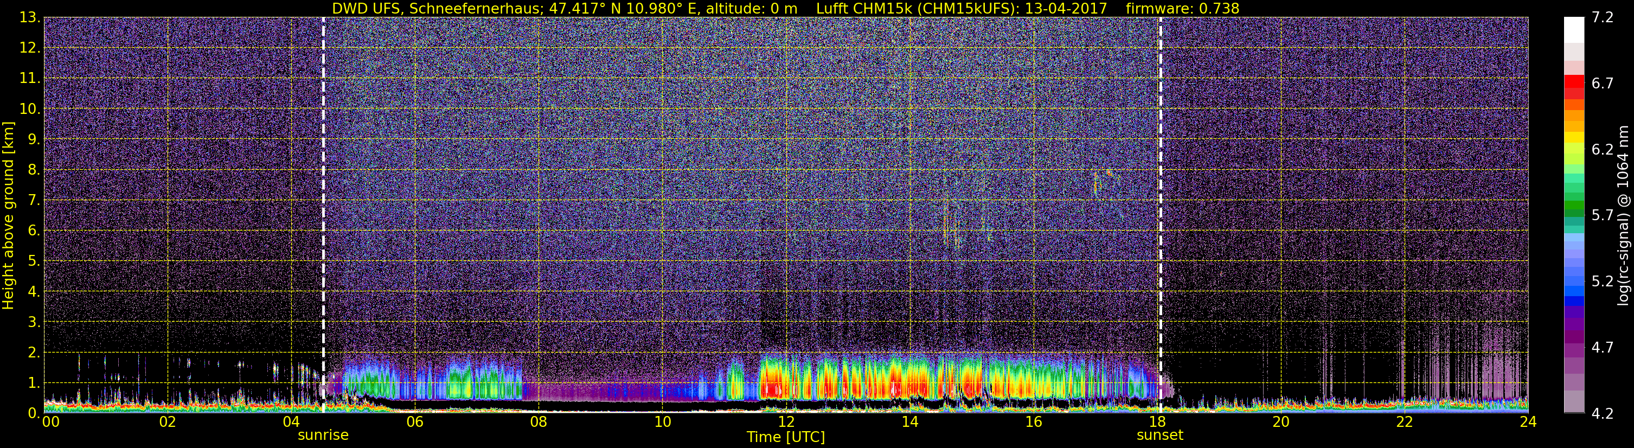Click the white dashed sunrise line
This screenshot has width=1634, height=448.
point(324,215)
